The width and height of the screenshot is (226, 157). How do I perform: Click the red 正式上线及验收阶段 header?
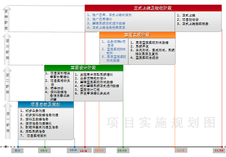(153, 8)
